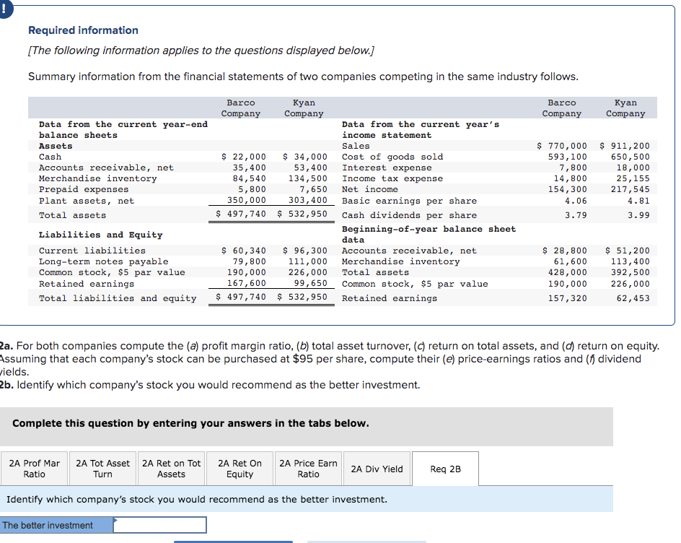Select the Req 2B tab
The width and height of the screenshot is (681, 543).
(x=446, y=469)
